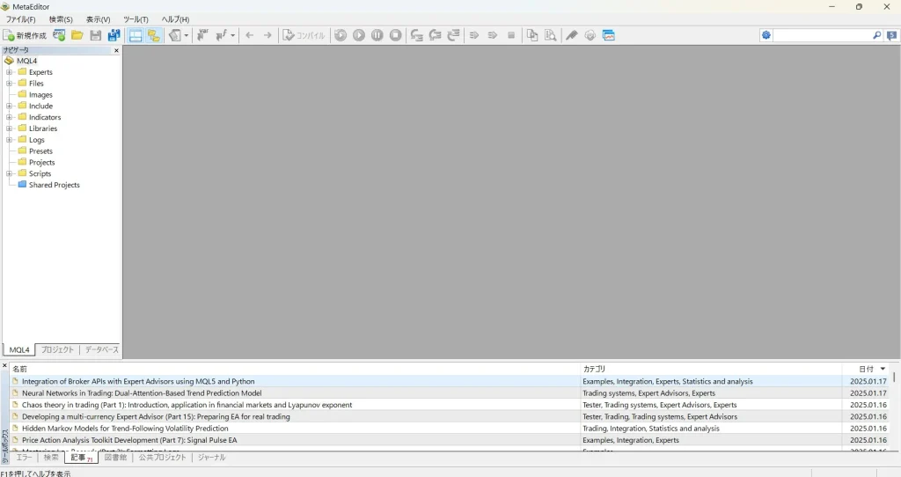Close the ナビゲータ panel with its X
901x477 pixels.
[117, 50]
